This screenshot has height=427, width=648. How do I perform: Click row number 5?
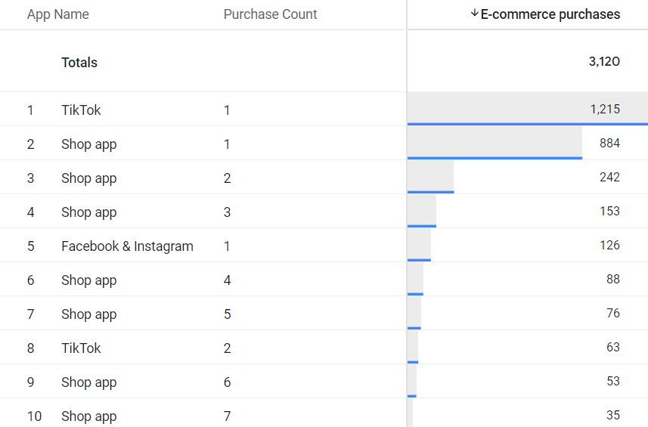(30, 246)
